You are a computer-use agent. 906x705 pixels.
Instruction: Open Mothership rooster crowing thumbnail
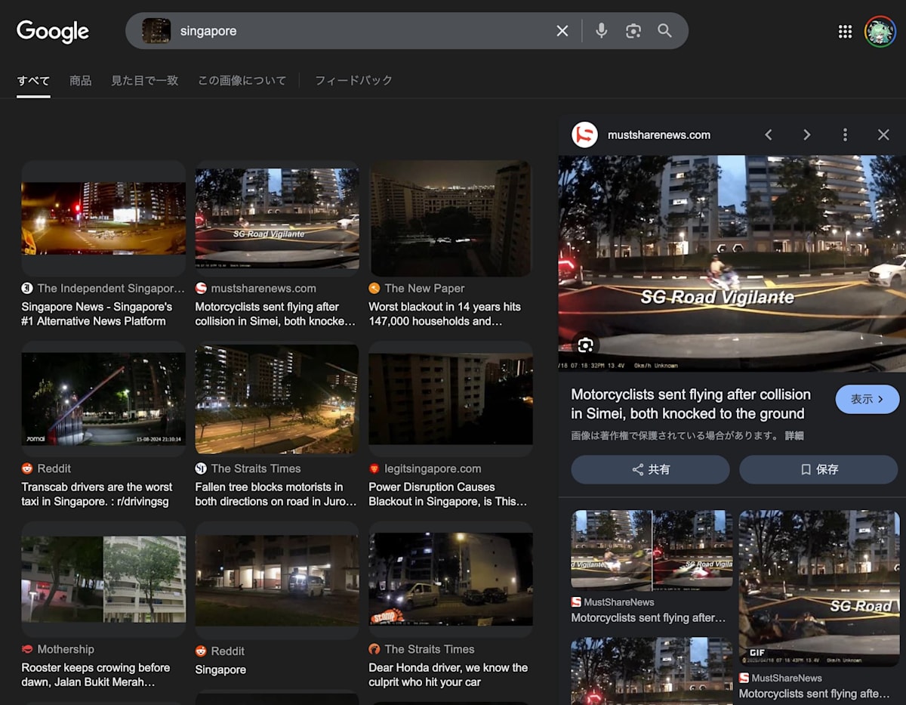[103, 580]
